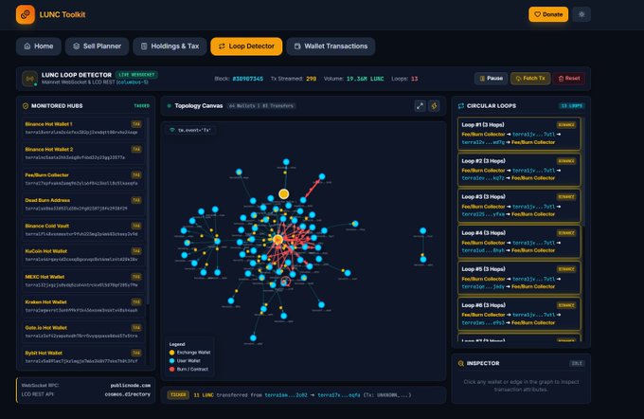Click TAG badge on Kraken Hot Wallet

click(x=136, y=302)
